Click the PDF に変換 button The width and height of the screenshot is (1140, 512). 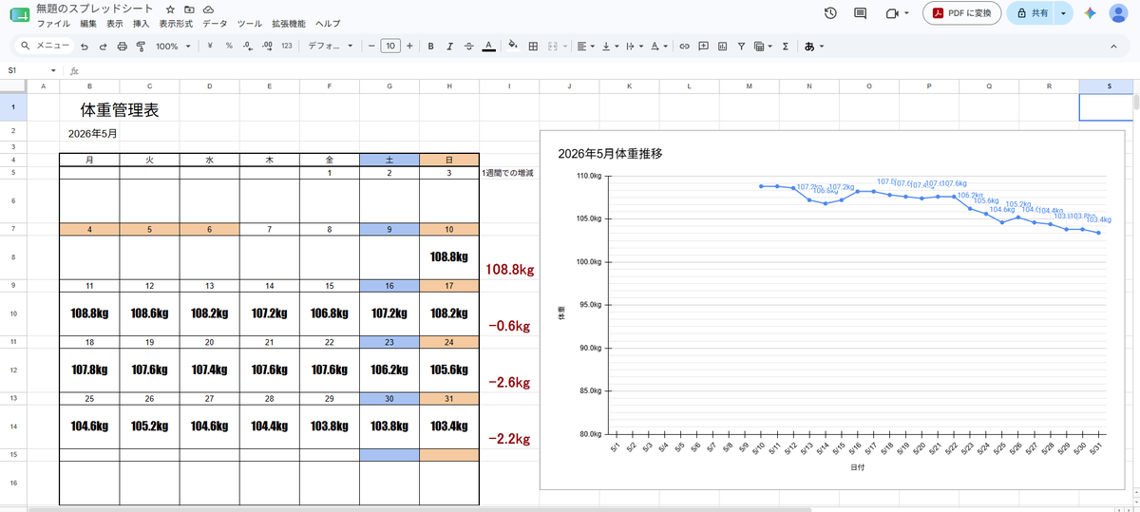tap(961, 13)
